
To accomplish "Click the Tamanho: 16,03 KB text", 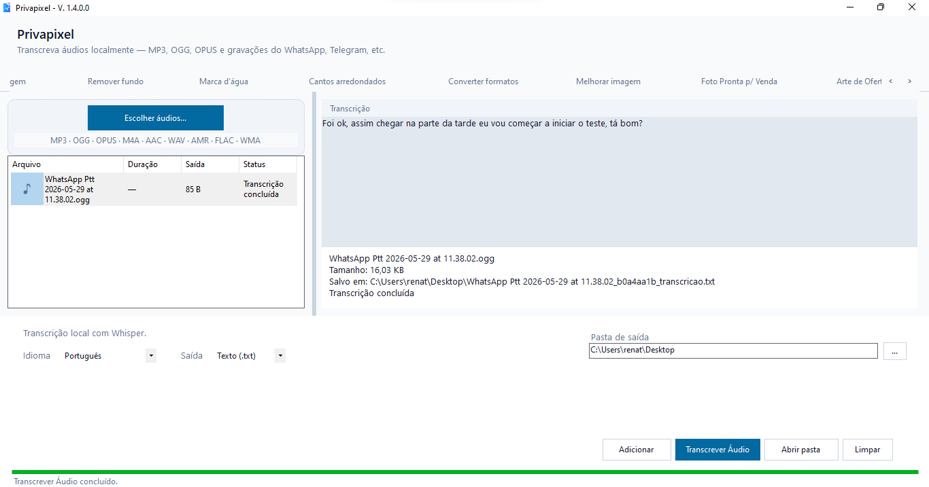I will pyautogui.click(x=366, y=270).
